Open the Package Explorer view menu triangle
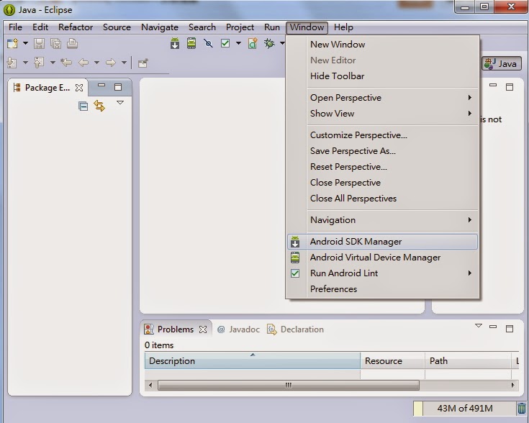 click(x=120, y=102)
